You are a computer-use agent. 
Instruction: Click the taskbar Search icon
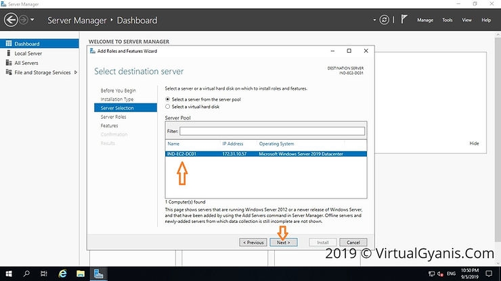pyautogui.click(x=27, y=274)
